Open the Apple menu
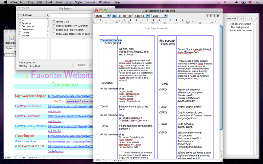Viewport: 263px width, 164px height. click(5, 2)
